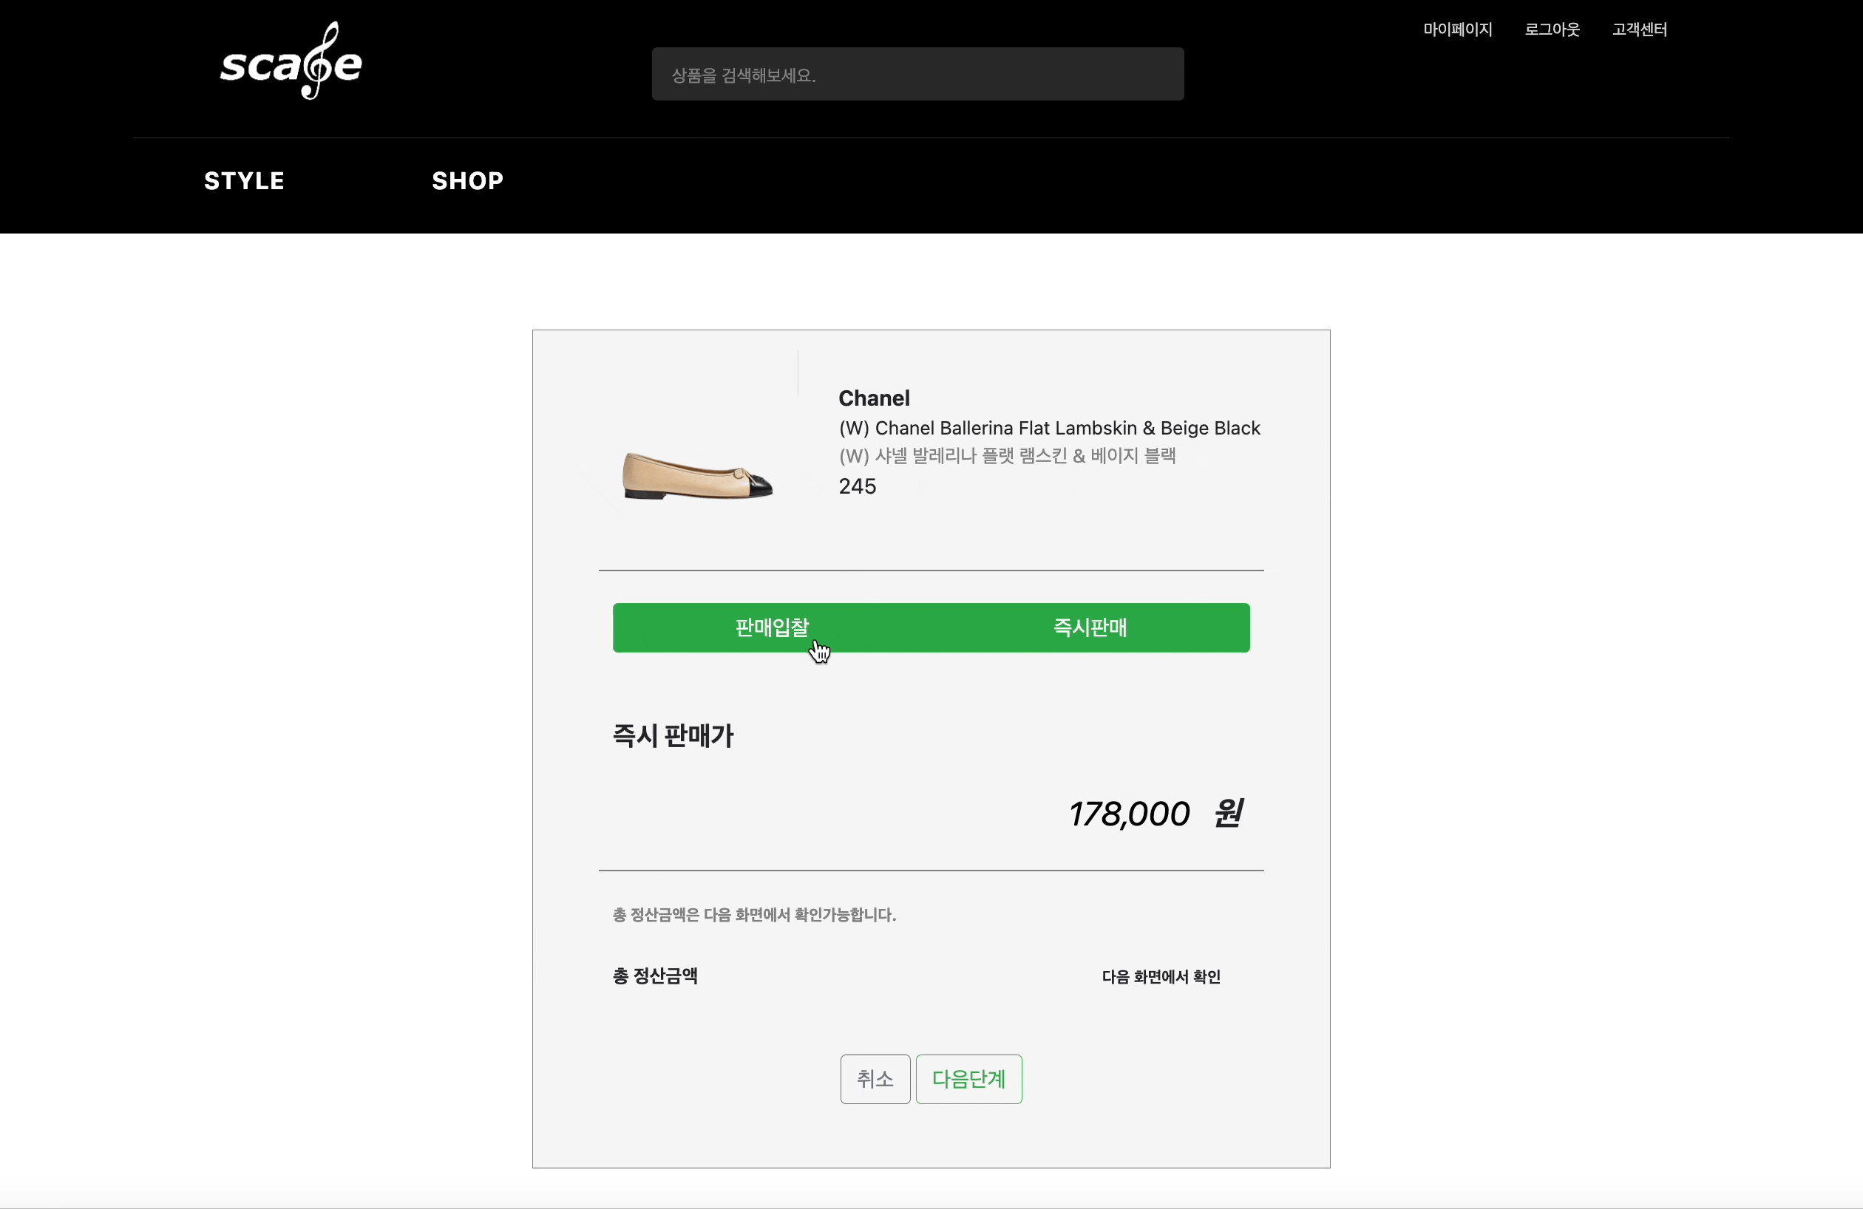Click the 총 정산금액 settlement label
The image size is (1863, 1209).
click(655, 978)
